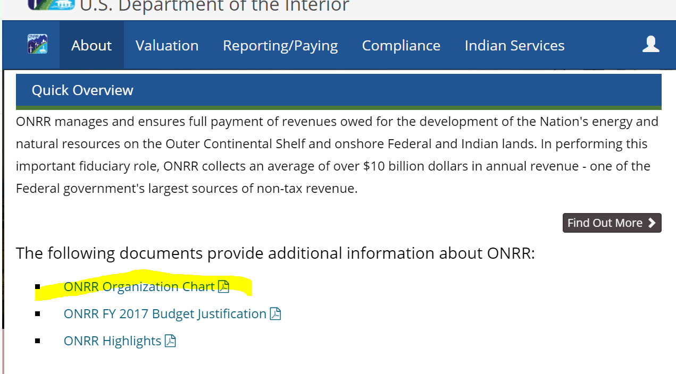Open the About menu item

point(91,45)
